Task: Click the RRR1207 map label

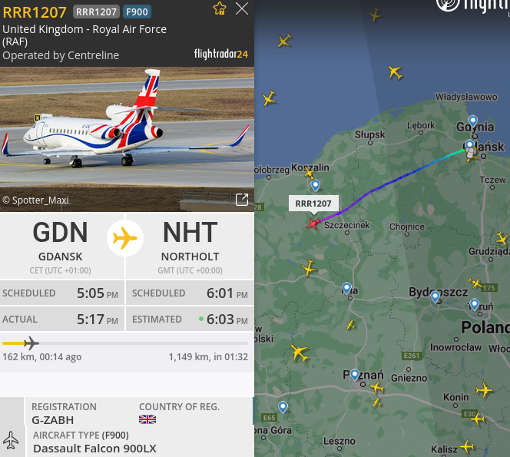Action: [313, 204]
